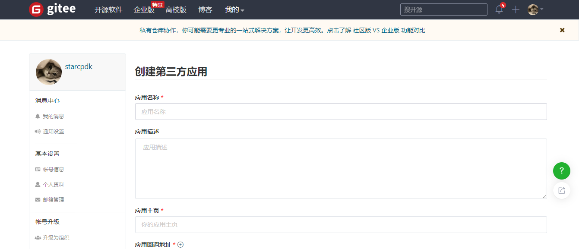Open 我的消息 in the sidebar
The image size is (579, 249).
coord(53,117)
